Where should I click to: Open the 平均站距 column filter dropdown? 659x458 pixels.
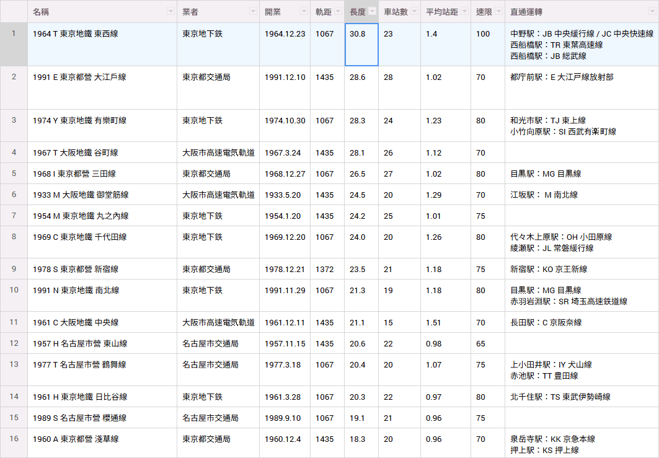464,11
